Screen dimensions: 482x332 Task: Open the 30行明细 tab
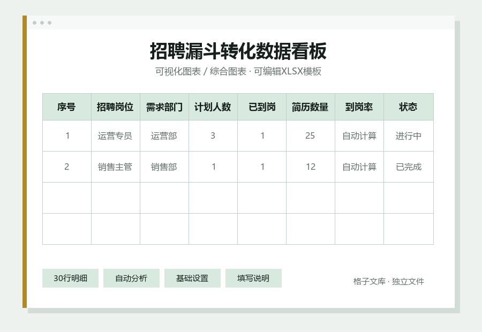70,278
